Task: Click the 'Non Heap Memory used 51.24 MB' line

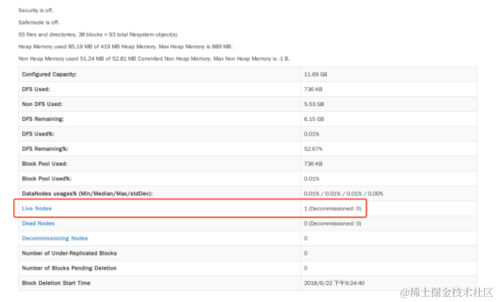Action: click(154, 59)
